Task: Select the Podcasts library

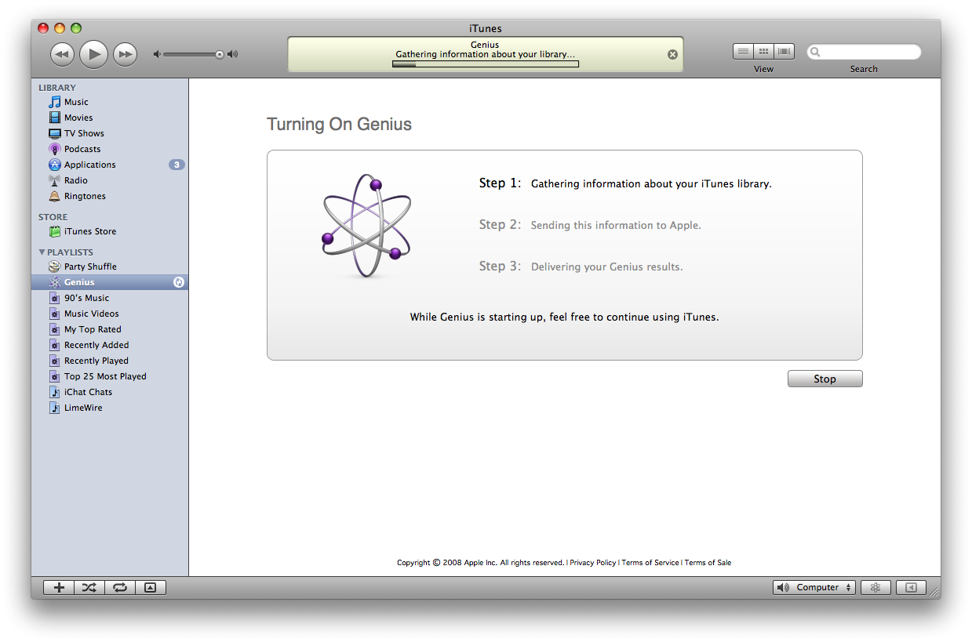Action: [x=82, y=149]
